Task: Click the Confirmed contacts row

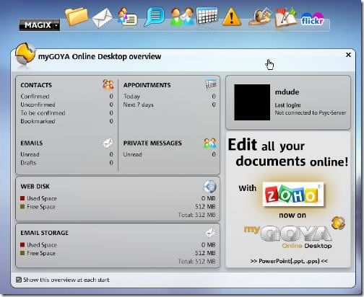Action: 66,97
